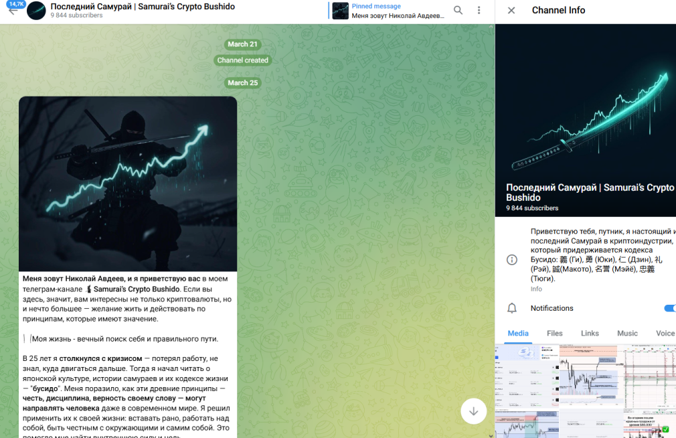Viewport: 676px width, 438px height.
Task: Switch to the Files tab
Action: pyautogui.click(x=554, y=333)
